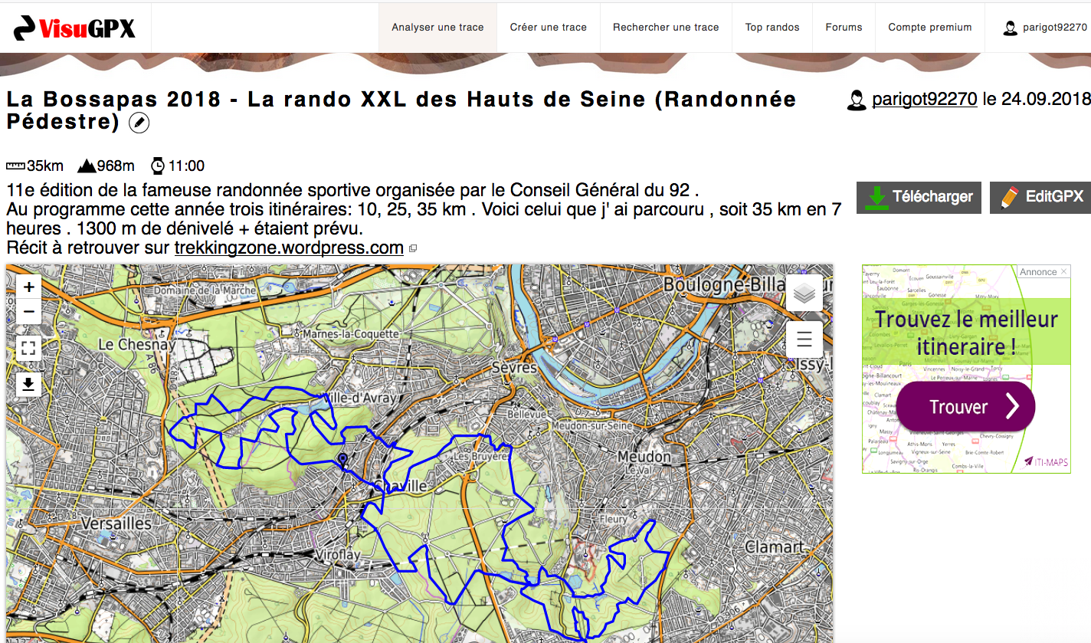Zoom in on the map
Viewport: 1091px width, 643px height.
tap(29, 287)
